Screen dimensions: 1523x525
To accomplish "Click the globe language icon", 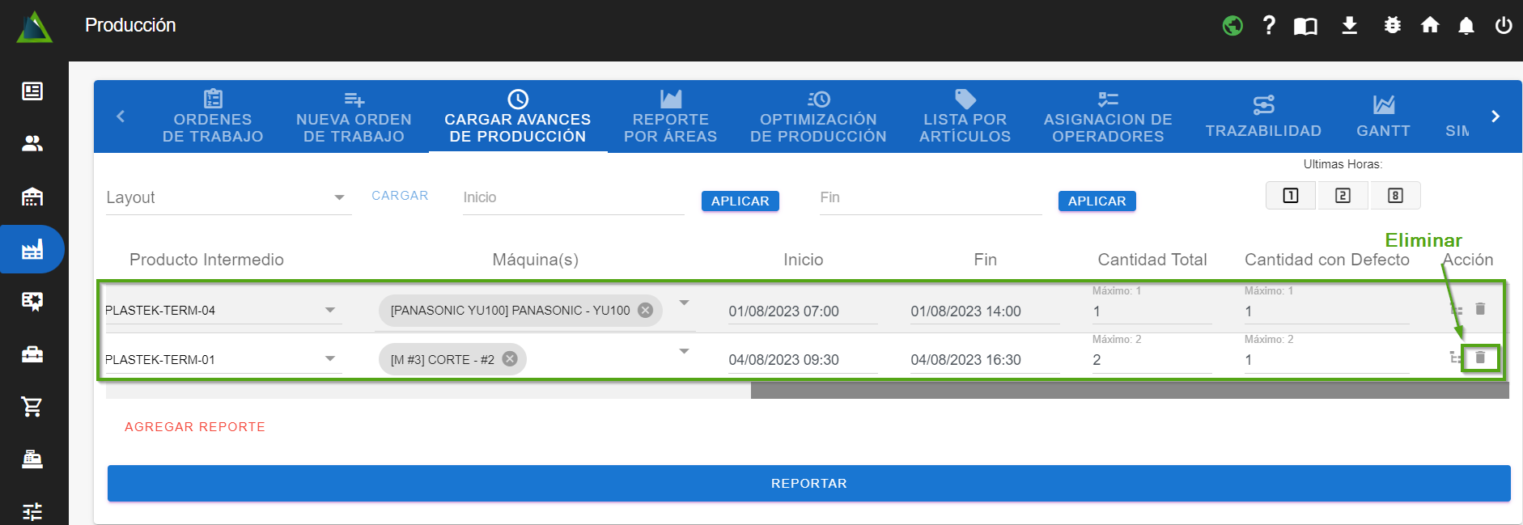I will 1232,26.
